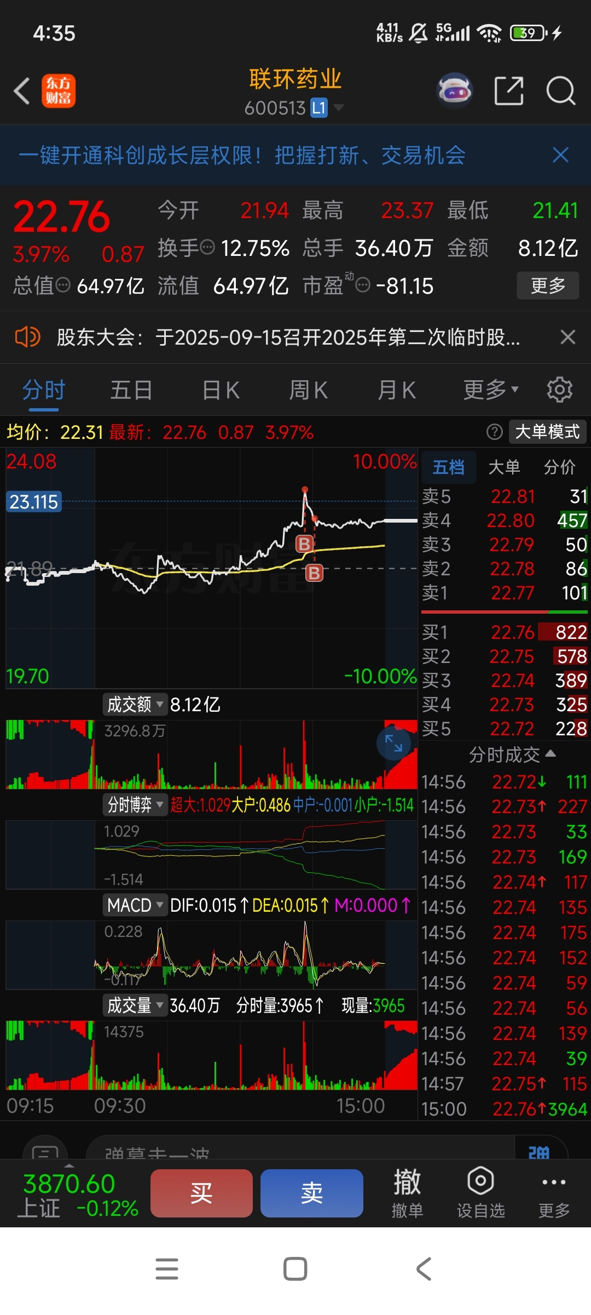The image size is (591, 1315).
Task: Tap the help question mark icon
Action: pyautogui.click(x=495, y=432)
